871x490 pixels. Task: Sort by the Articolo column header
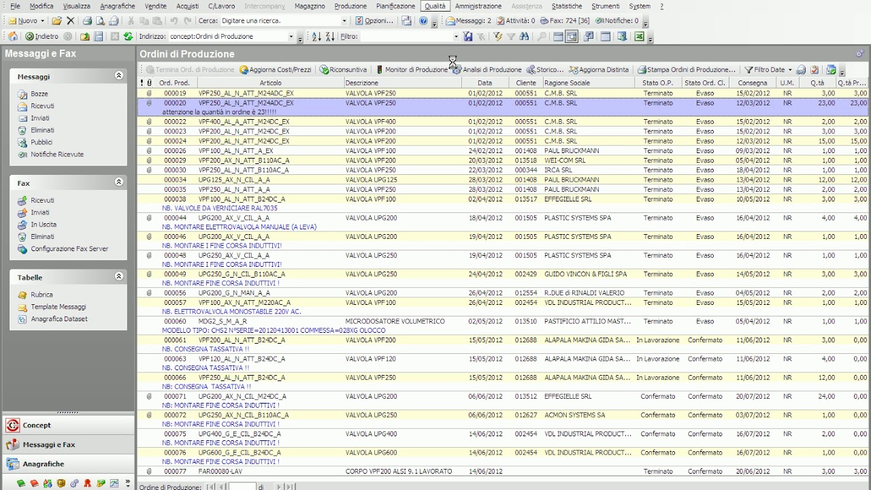pos(270,83)
